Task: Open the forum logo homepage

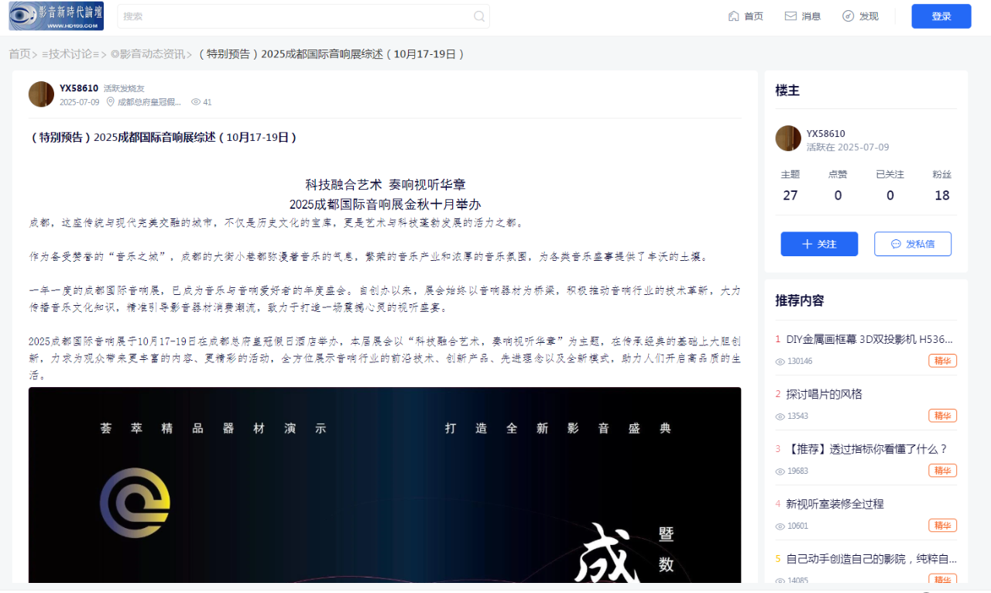Action: [56, 16]
